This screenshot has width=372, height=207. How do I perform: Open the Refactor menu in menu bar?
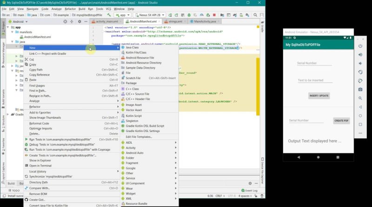pyautogui.click(x=70, y=8)
